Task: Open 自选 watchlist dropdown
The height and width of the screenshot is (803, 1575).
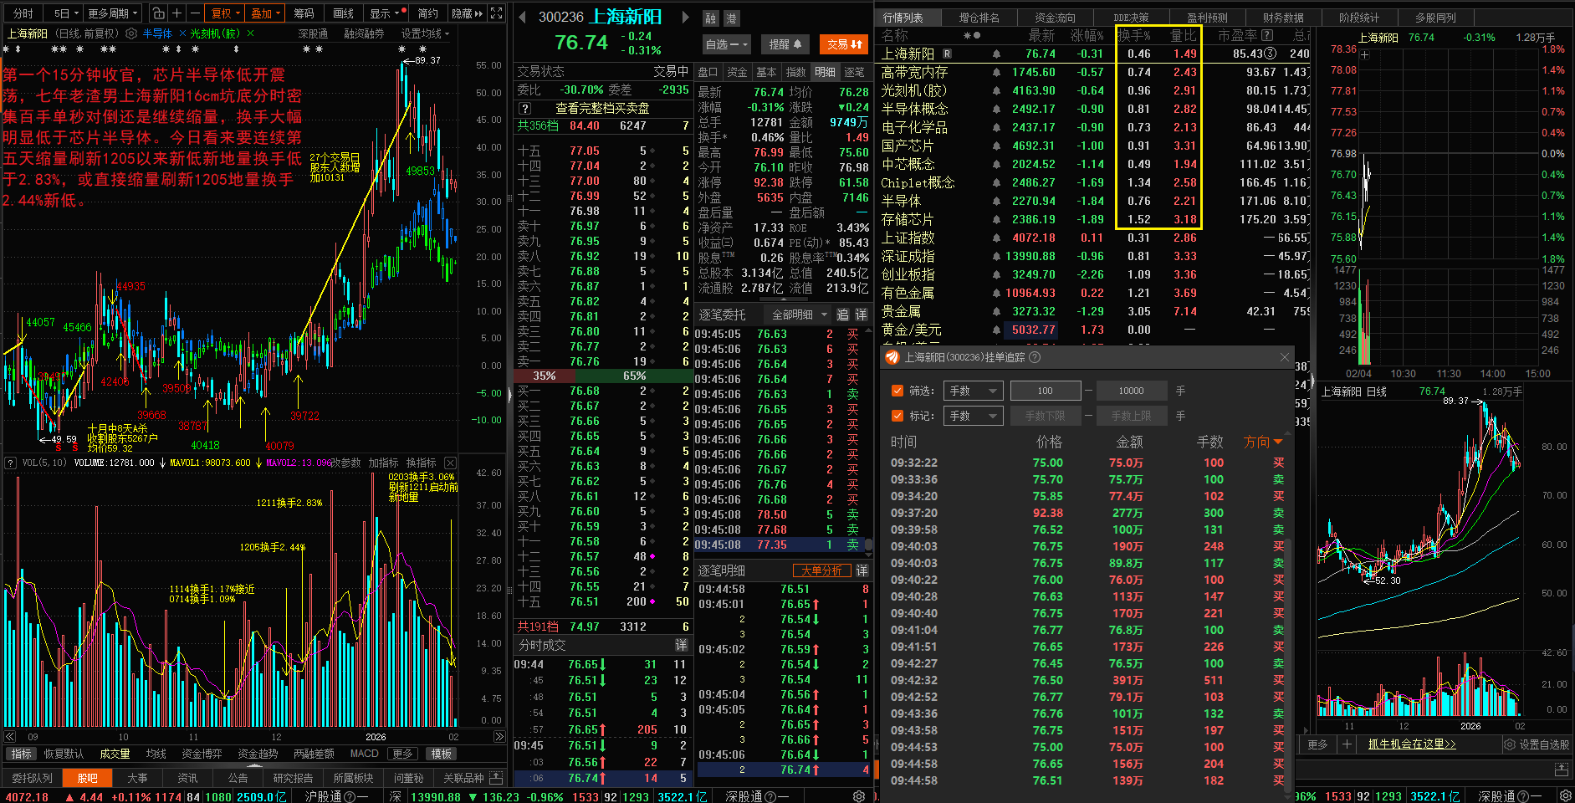Action: tap(727, 44)
